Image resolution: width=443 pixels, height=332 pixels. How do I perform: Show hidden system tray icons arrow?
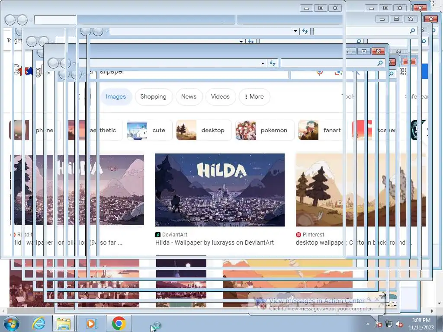click(x=368, y=324)
